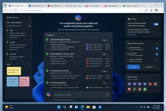This screenshot has height=111, width=166.
Task: Expand the 2 tabs dropdown for Getting around Tokyo
Action: coord(105,71)
